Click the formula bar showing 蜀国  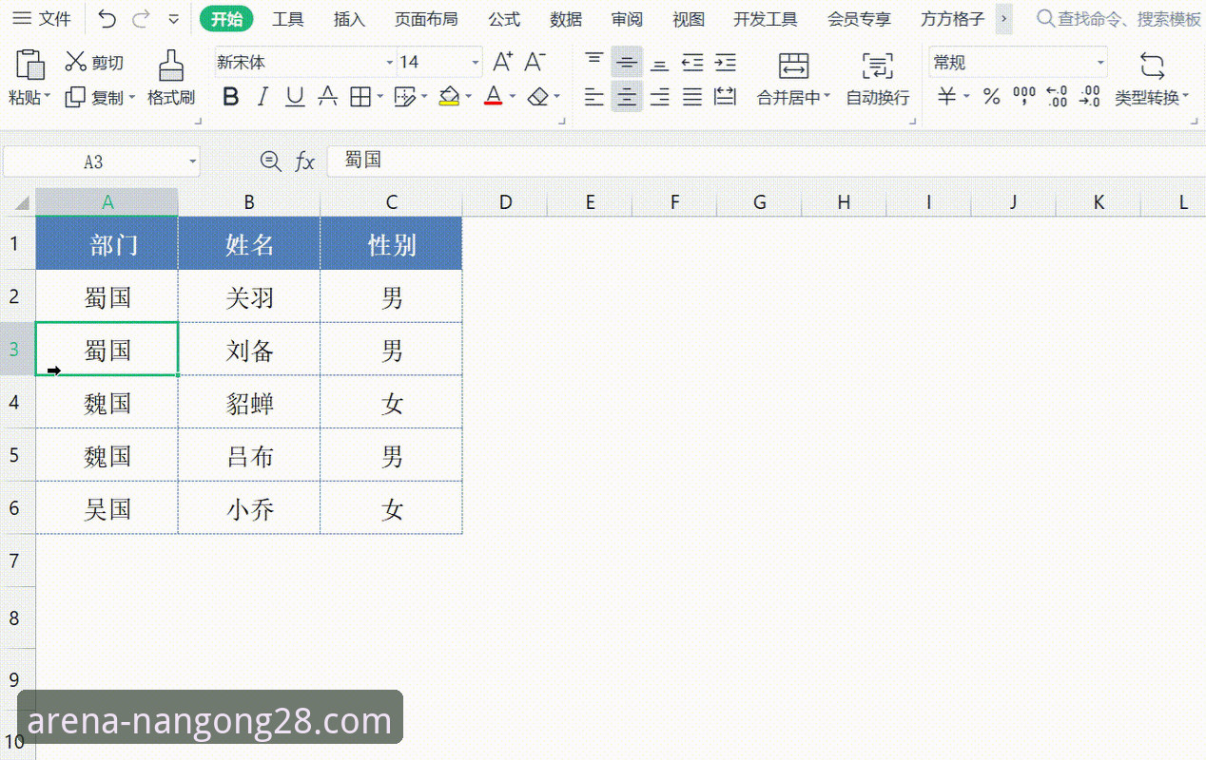[476, 161]
